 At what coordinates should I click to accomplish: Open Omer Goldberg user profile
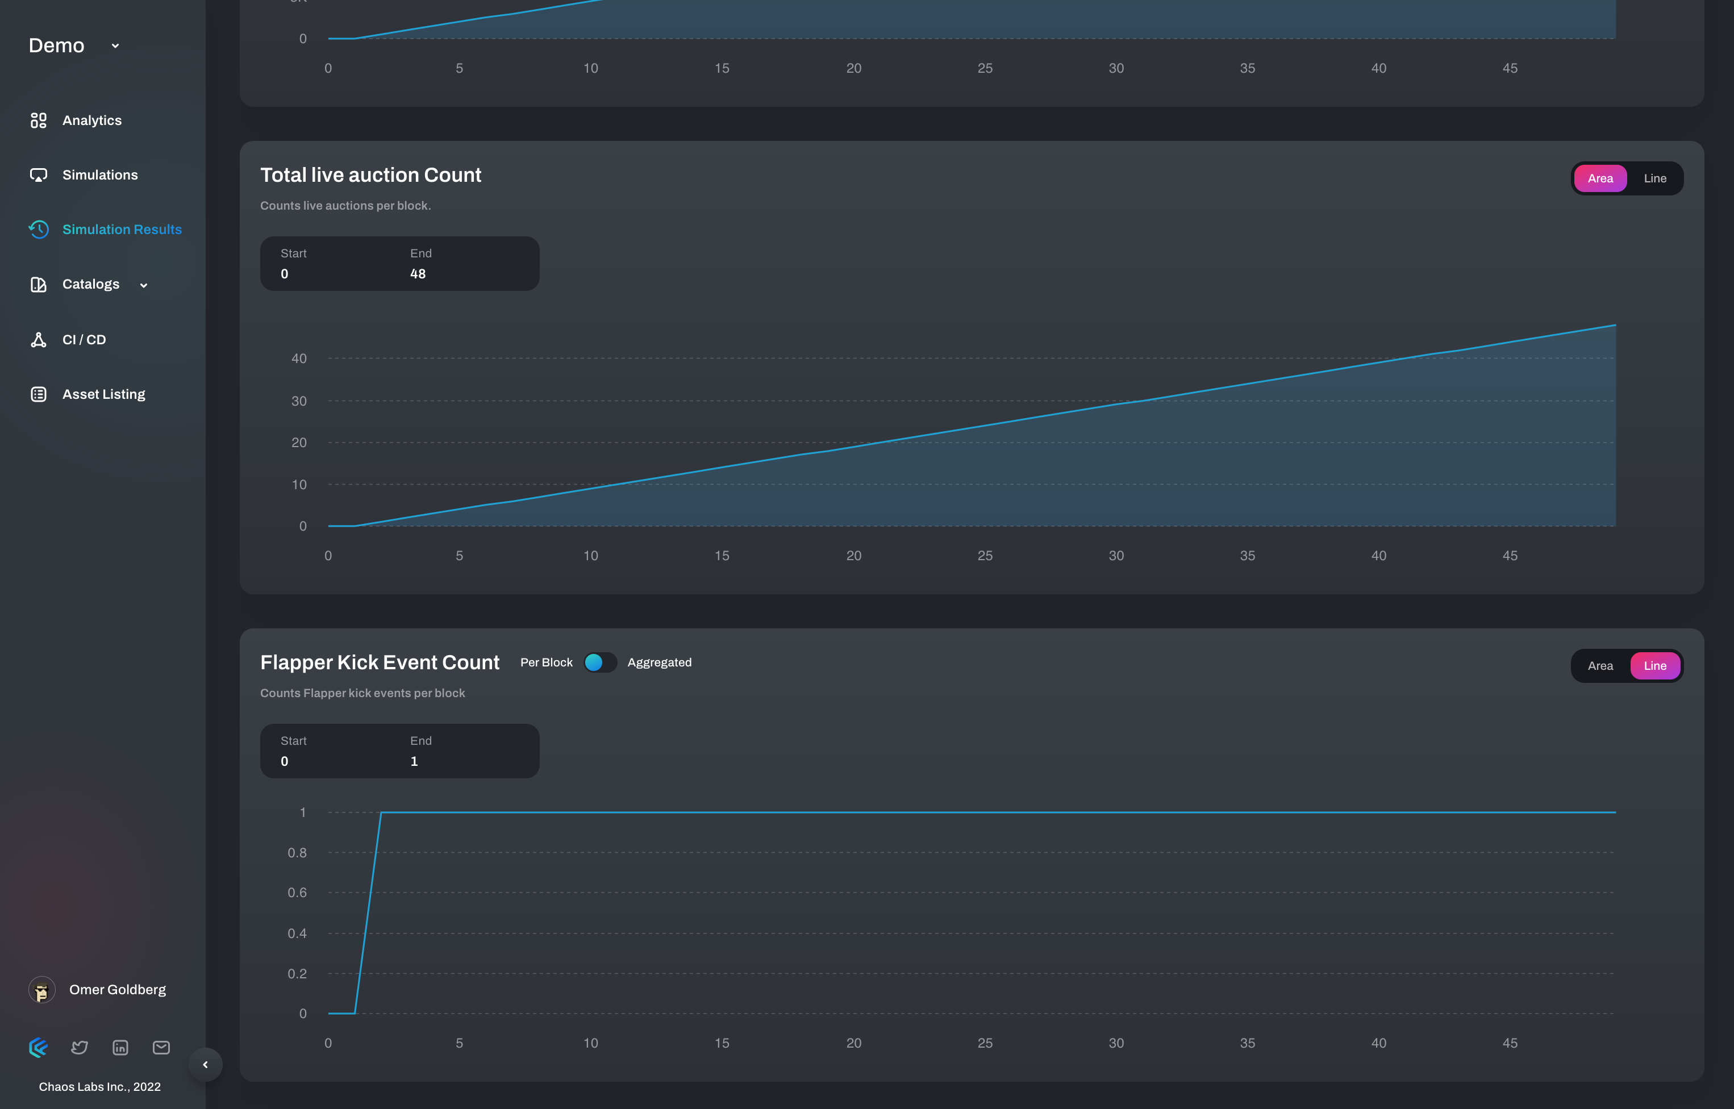click(x=118, y=990)
